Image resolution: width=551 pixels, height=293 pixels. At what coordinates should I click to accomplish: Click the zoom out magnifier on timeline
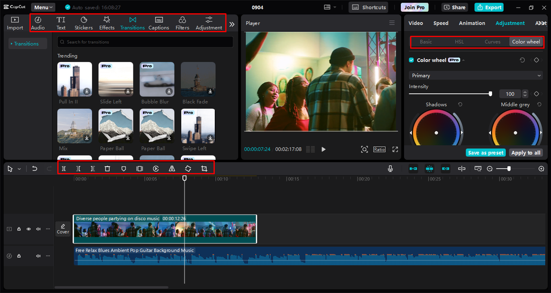490,169
